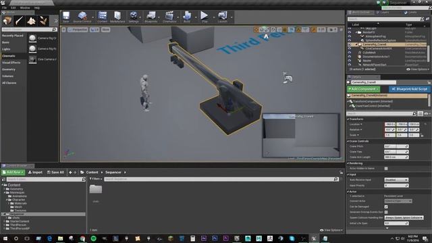This screenshot has height=243, width=432.
Task: Toggle grid snapping icon in viewport
Action: [285, 30]
